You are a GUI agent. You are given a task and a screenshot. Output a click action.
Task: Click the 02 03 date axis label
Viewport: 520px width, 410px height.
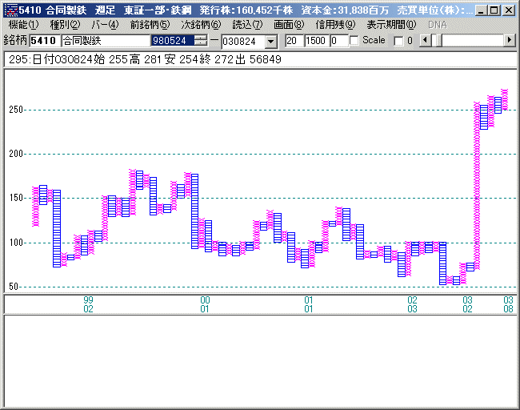point(412,304)
